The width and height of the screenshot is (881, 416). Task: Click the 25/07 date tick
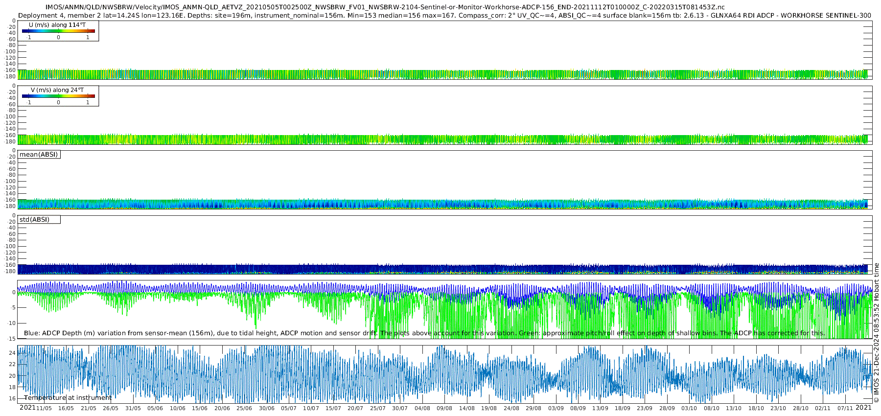pyautogui.click(x=377, y=408)
